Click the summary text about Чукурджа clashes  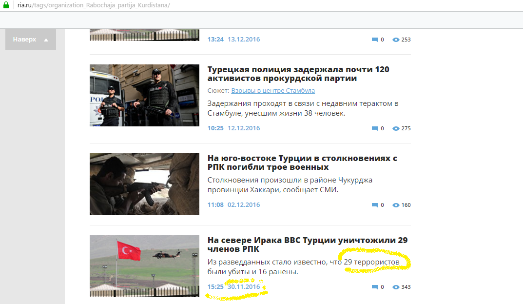tap(290, 185)
